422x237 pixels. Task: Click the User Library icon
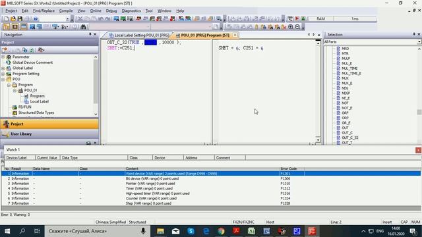pos(5,134)
